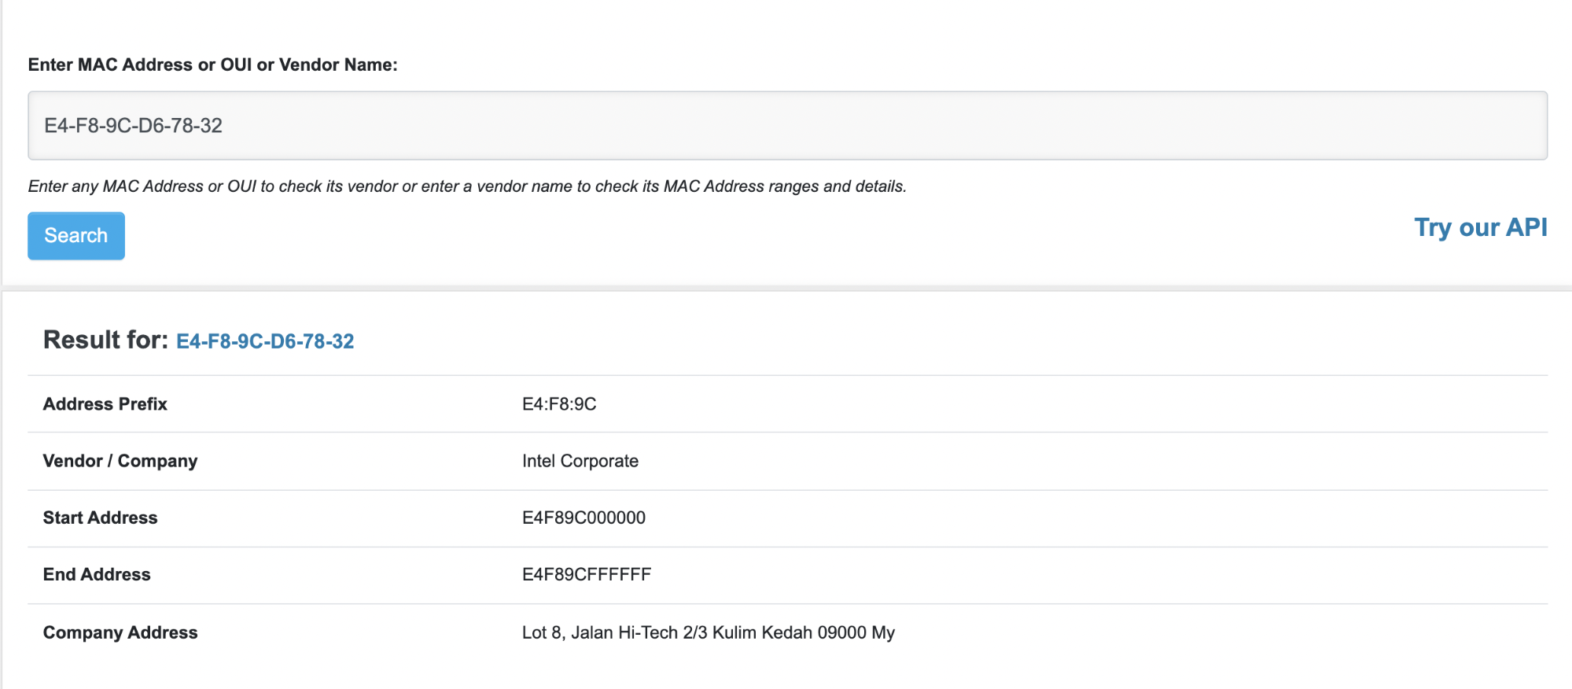Select the vendor name Intel Corporate

pos(580,461)
